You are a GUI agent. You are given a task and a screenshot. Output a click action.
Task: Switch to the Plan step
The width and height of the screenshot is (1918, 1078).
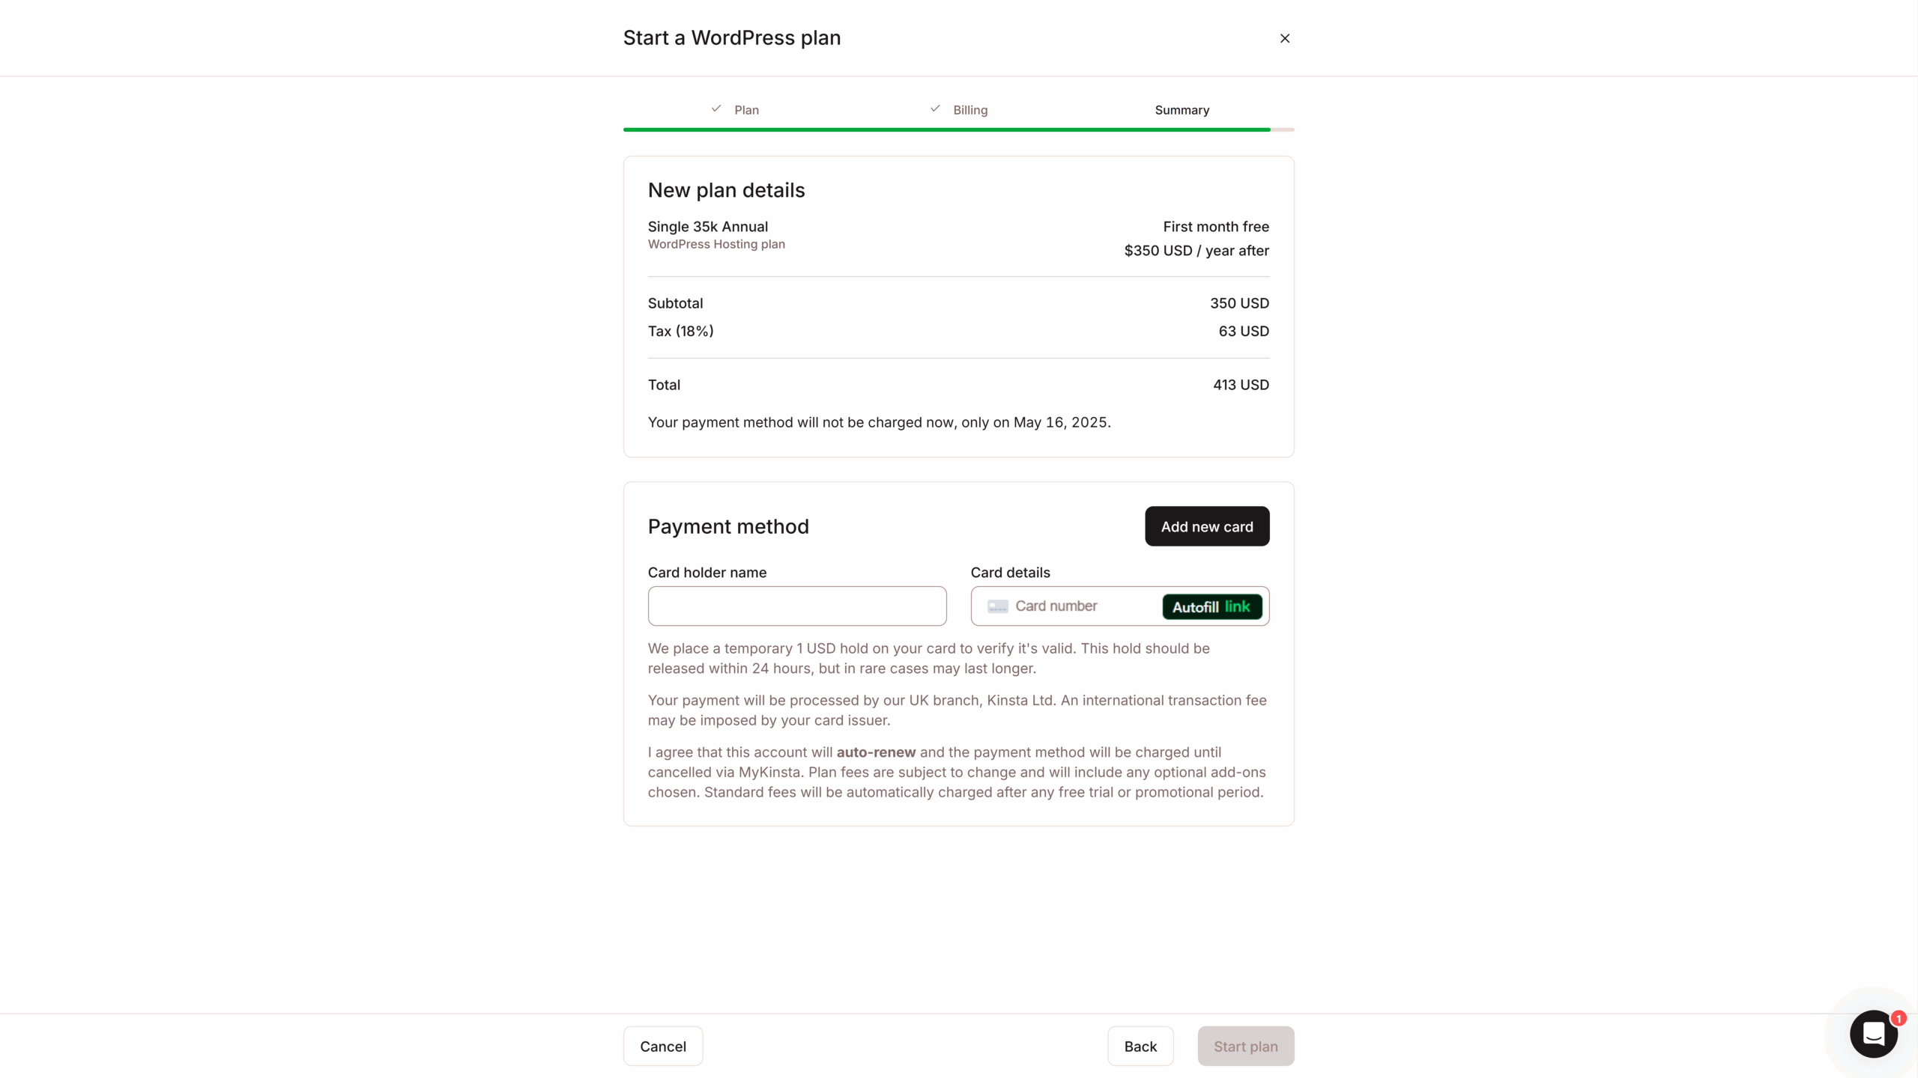746,109
